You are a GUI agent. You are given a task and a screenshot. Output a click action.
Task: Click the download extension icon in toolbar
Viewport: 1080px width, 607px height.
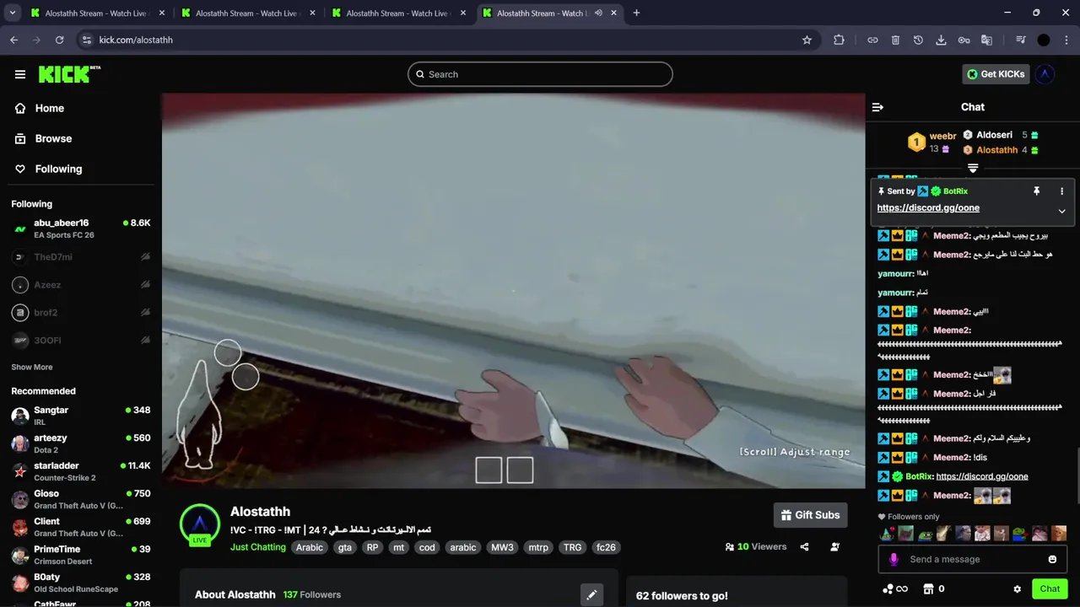click(941, 40)
